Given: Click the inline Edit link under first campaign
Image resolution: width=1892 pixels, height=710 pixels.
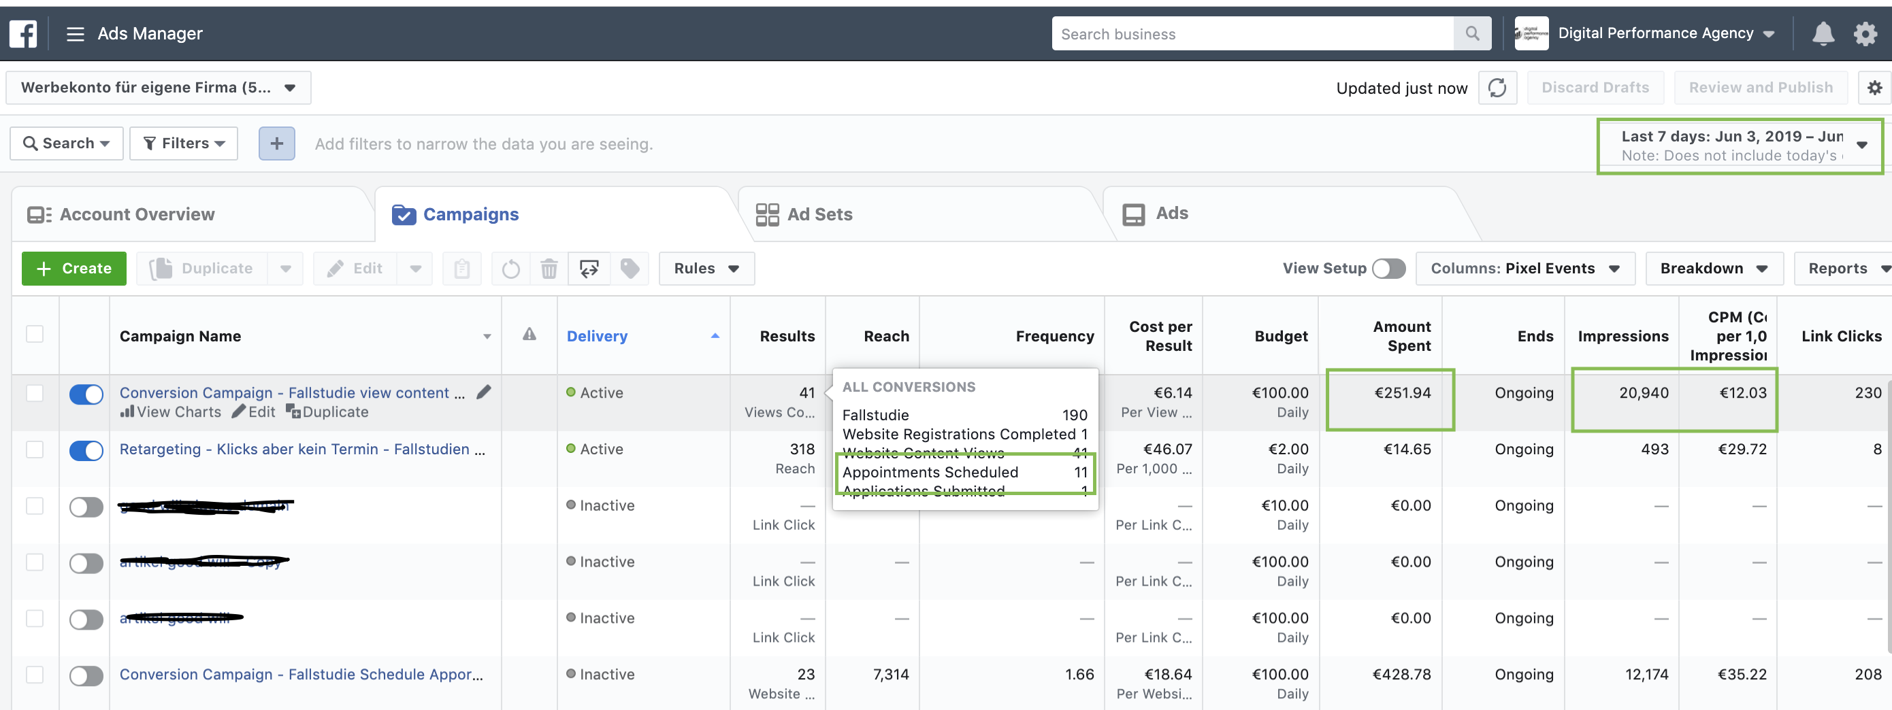Looking at the screenshot, I should coord(254,413).
